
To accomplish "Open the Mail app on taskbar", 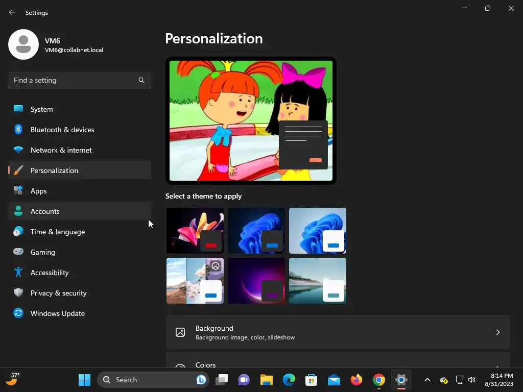I will coord(334,380).
